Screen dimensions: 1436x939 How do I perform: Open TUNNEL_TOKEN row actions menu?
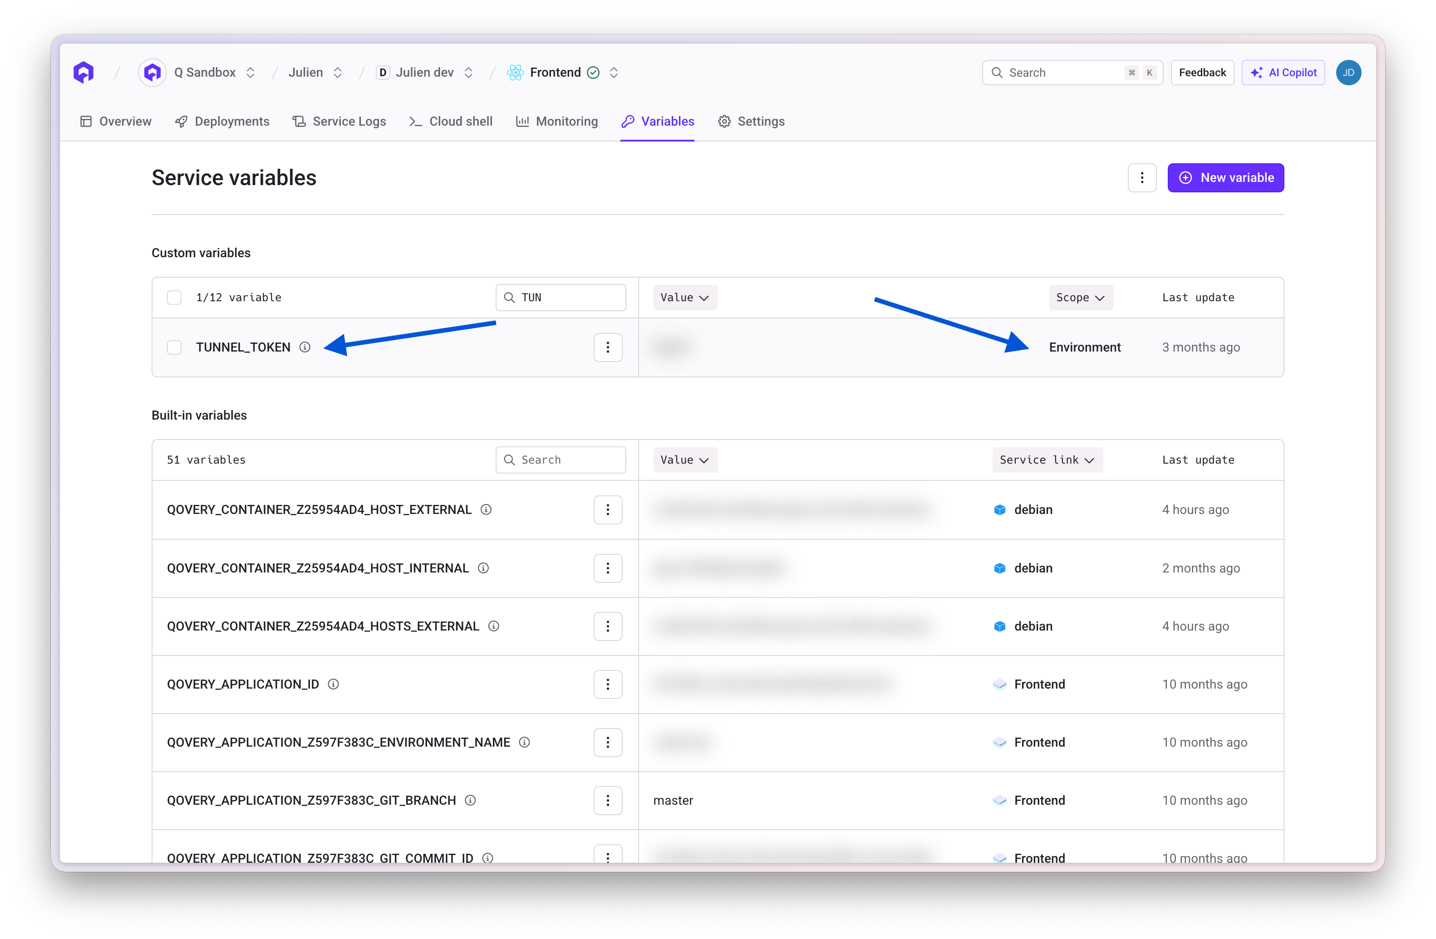(x=608, y=347)
